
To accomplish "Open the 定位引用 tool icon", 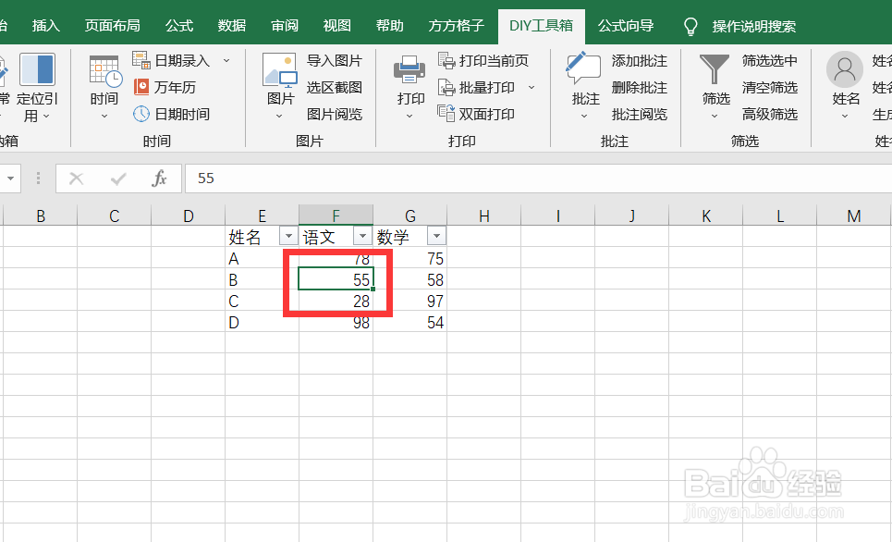I will point(37,69).
